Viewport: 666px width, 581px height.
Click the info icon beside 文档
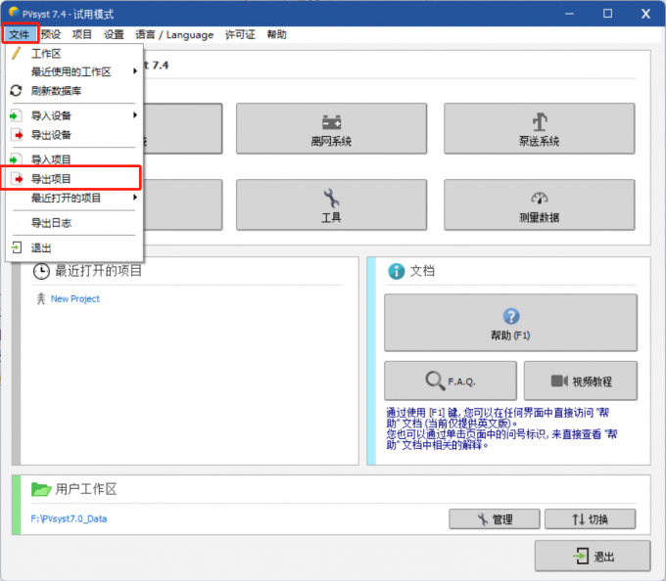coord(397,271)
